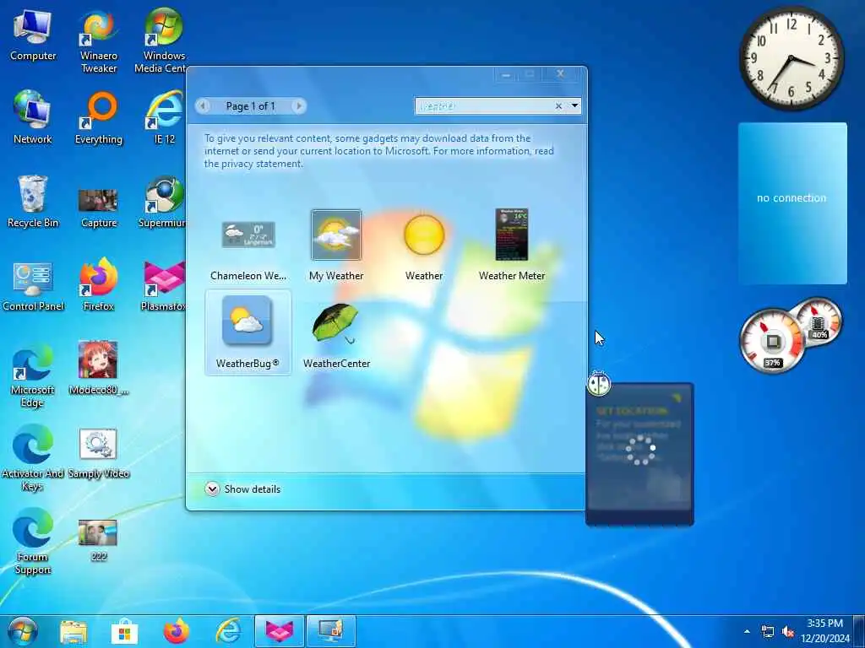This screenshot has width=865, height=648.
Task: Select the Weather Meter gadget
Action: 511,245
